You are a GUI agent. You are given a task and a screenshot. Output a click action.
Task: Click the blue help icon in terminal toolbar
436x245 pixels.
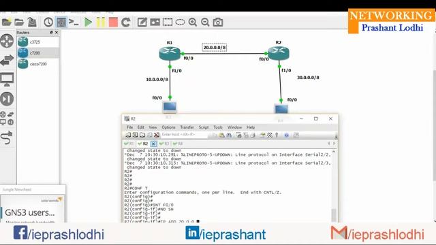(286, 135)
